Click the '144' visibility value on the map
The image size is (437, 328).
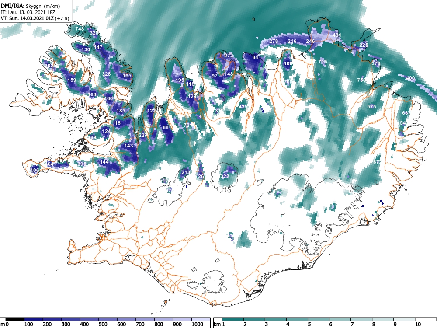(104, 162)
